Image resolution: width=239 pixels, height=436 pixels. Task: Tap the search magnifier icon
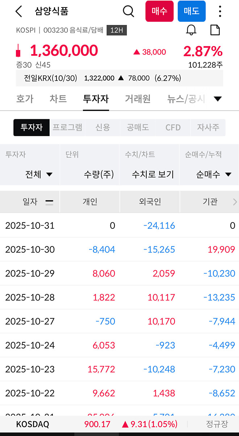click(129, 11)
